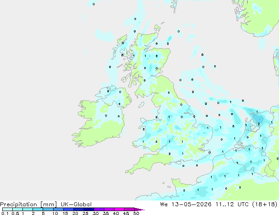Click the 0.5–1 mm legend color swatch
The image size is (279, 215).
(18, 209)
